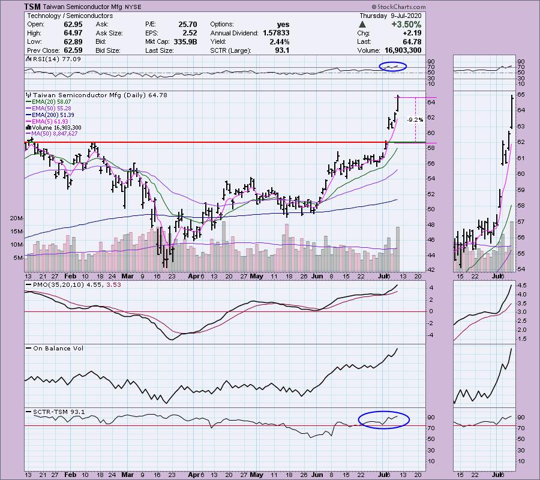Click the 'EMA(20) 58.07' legend entry

pyautogui.click(x=52, y=102)
